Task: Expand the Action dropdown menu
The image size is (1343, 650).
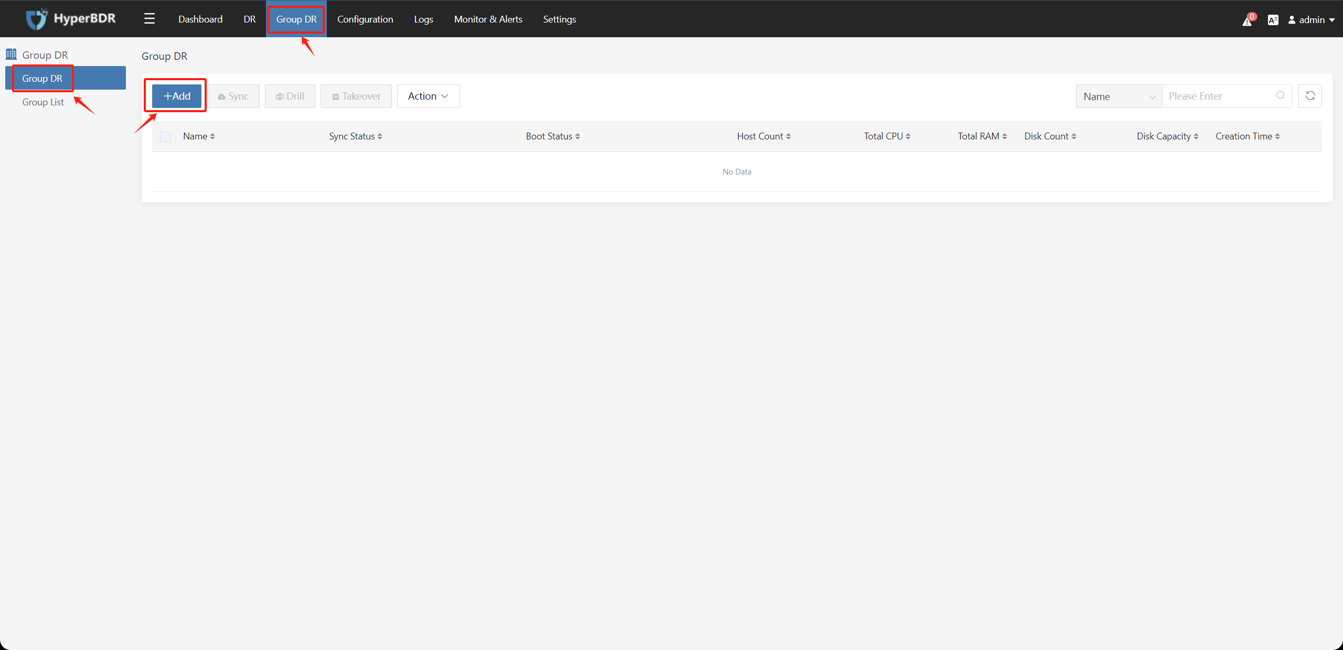Action: tap(428, 96)
